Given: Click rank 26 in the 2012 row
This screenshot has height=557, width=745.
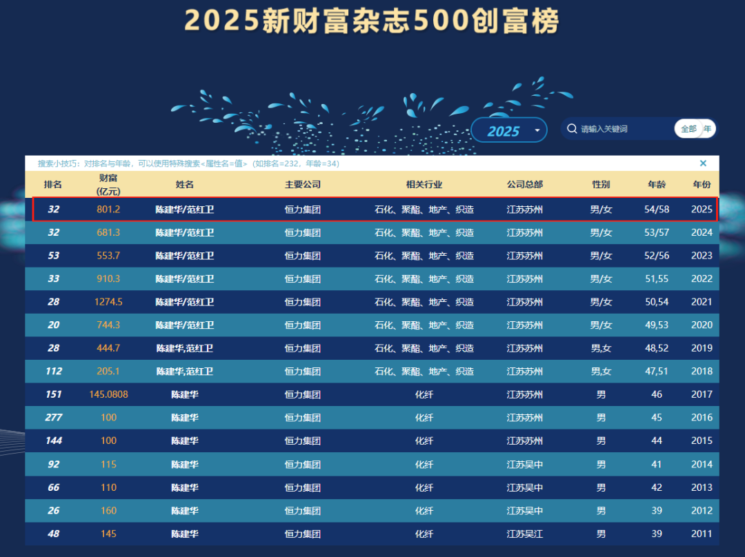Looking at the screenshot, I should click(x=53, y=510).
